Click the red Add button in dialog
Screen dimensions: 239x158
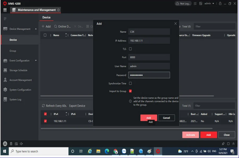tap(149, 118)
